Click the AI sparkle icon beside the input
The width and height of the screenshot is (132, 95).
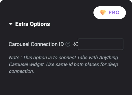(x=75, y=44)
